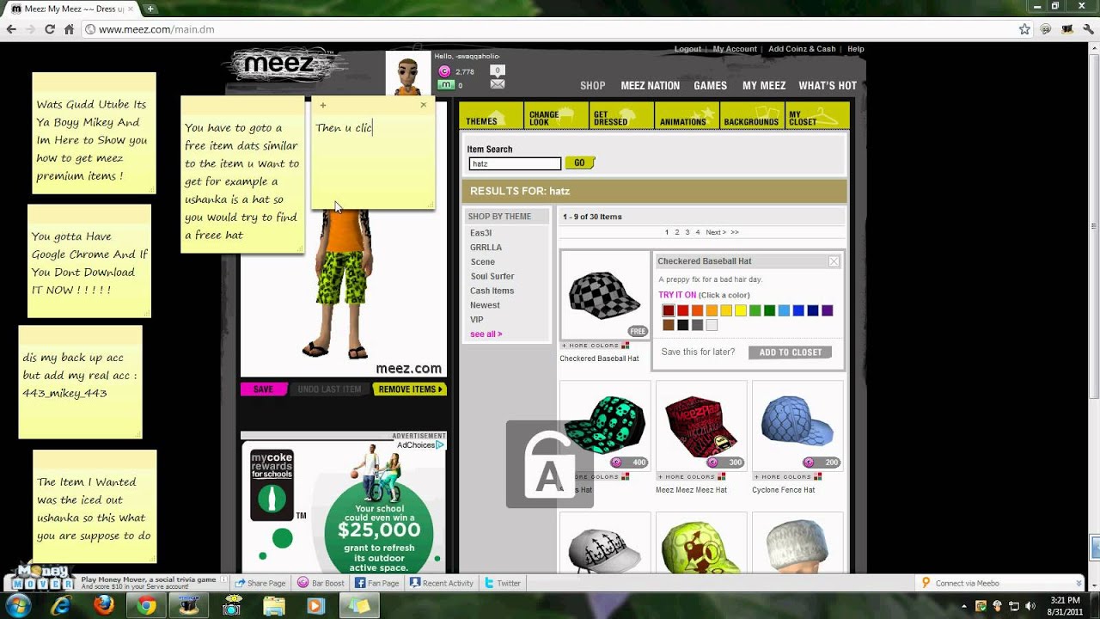Select Soul Surfer theme
Viewport: 1100px width, 619px height.
click(x=492, y=277)
